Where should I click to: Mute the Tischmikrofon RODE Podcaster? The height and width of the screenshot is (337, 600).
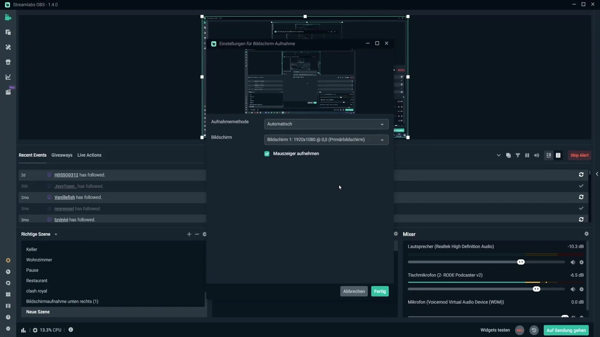coord(572,289)
